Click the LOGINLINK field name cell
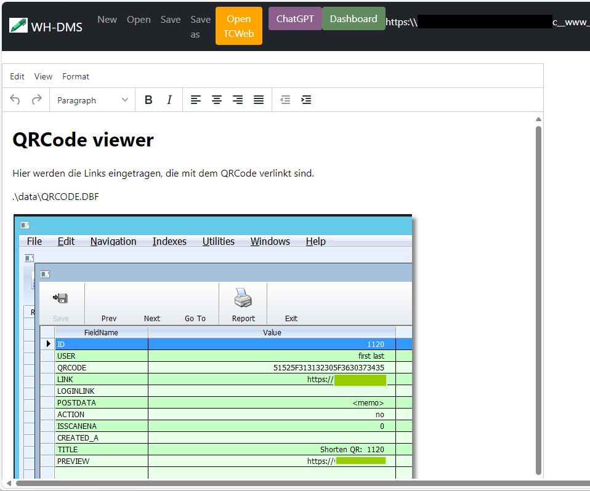 pyautogui.click(x=102, y=391)
